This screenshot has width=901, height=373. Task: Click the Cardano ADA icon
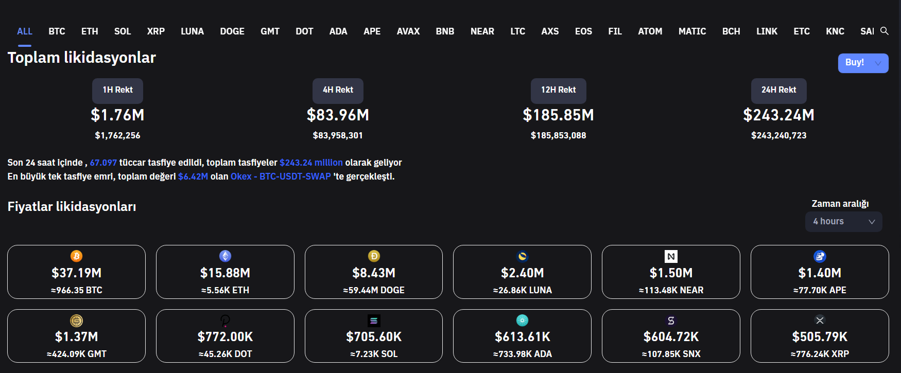coord(522,321)
